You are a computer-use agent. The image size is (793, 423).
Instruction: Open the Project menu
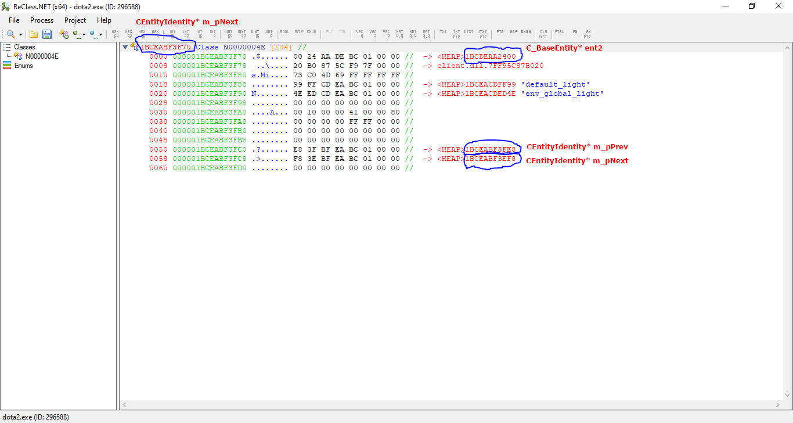[75, 20]
